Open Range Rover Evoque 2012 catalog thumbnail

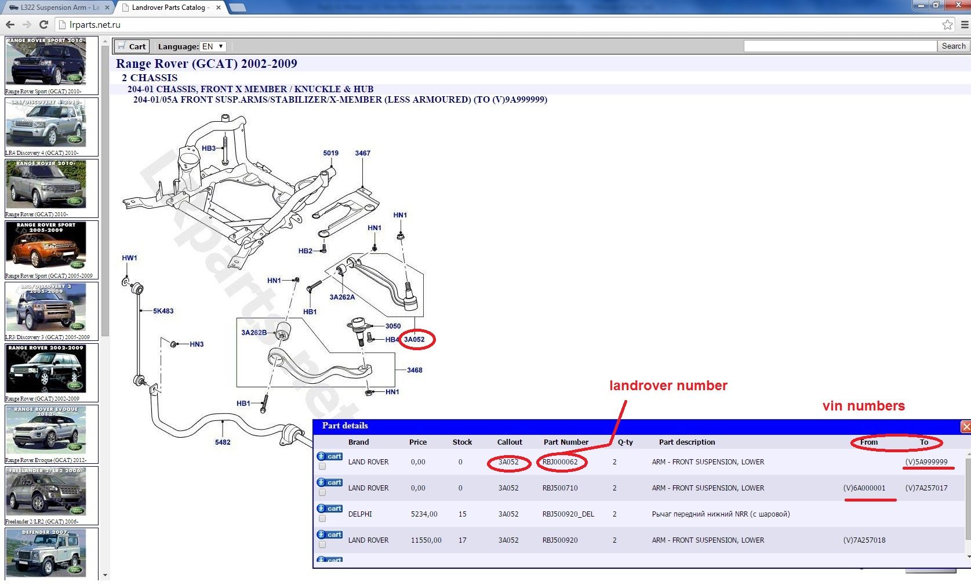coord(52,434)
